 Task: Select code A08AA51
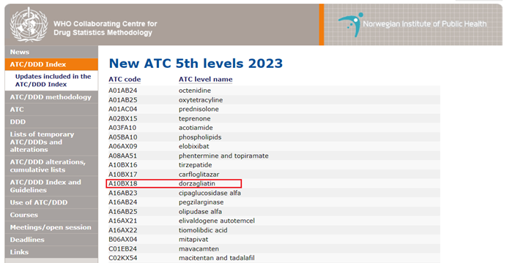(x=122, y=156)
